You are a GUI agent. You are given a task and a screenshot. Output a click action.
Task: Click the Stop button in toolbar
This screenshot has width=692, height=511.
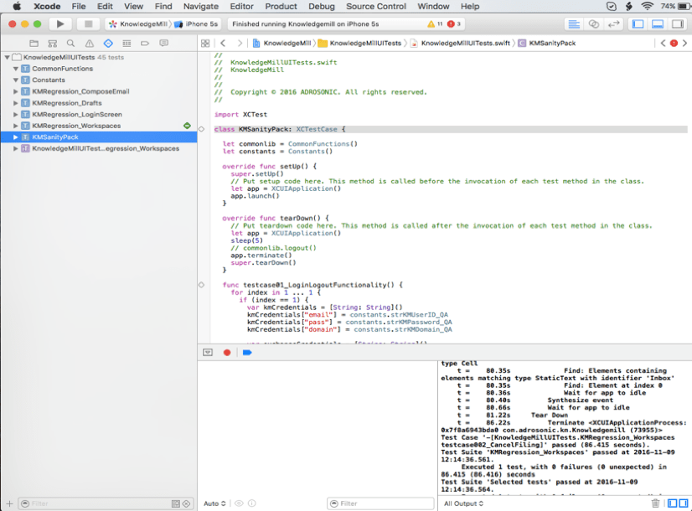[88, 24]
